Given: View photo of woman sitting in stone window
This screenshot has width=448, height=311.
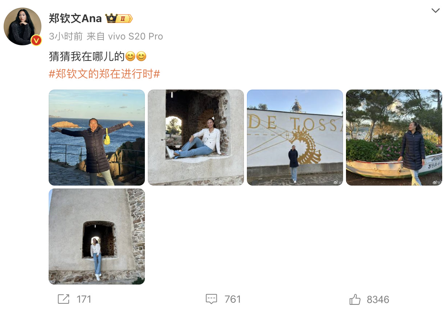Looking at the screenshot, I should 196,138.
